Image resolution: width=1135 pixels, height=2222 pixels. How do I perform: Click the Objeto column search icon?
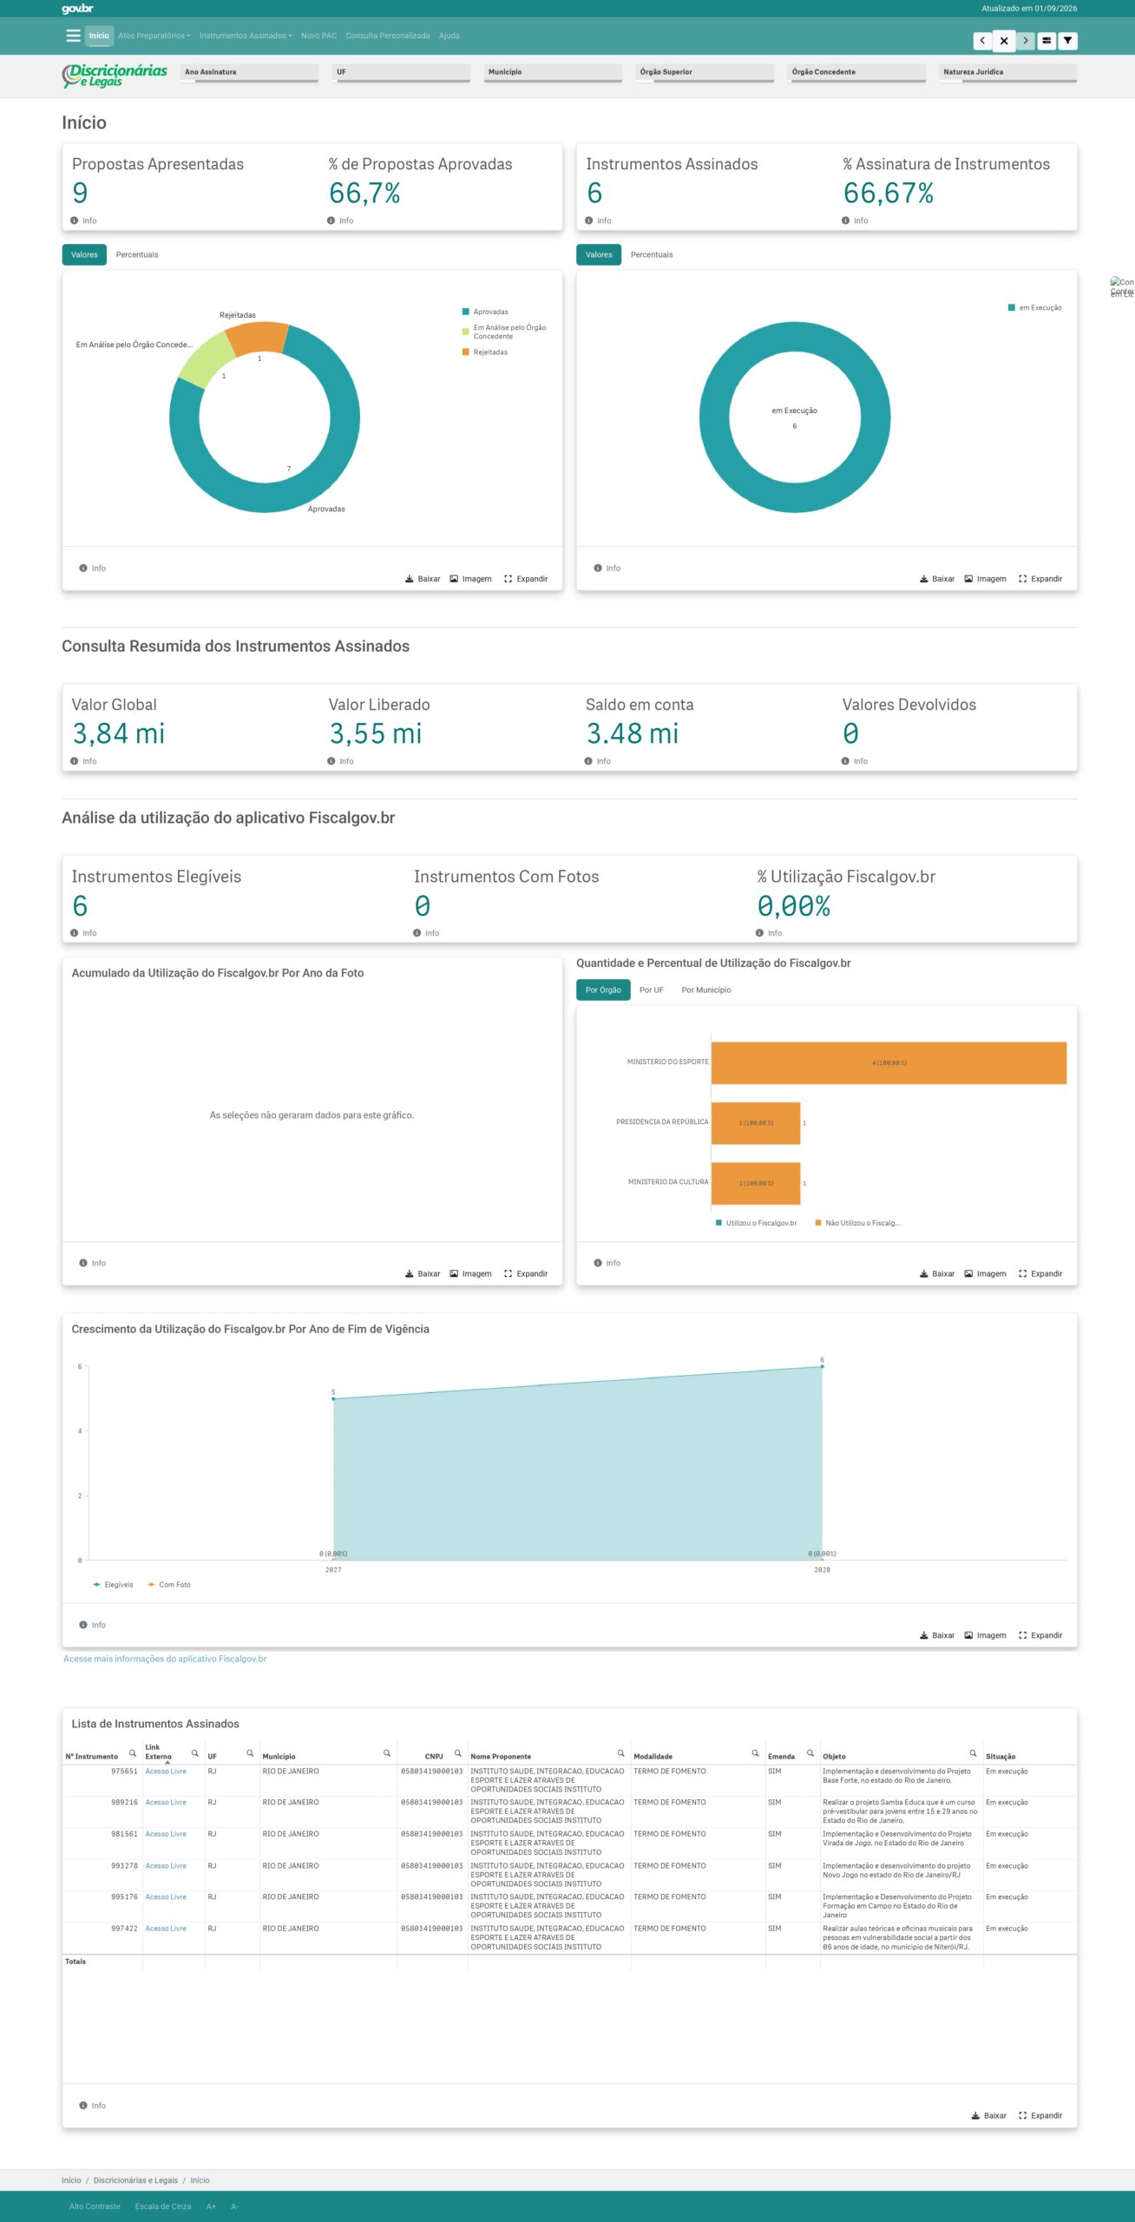click(973, 1752)
